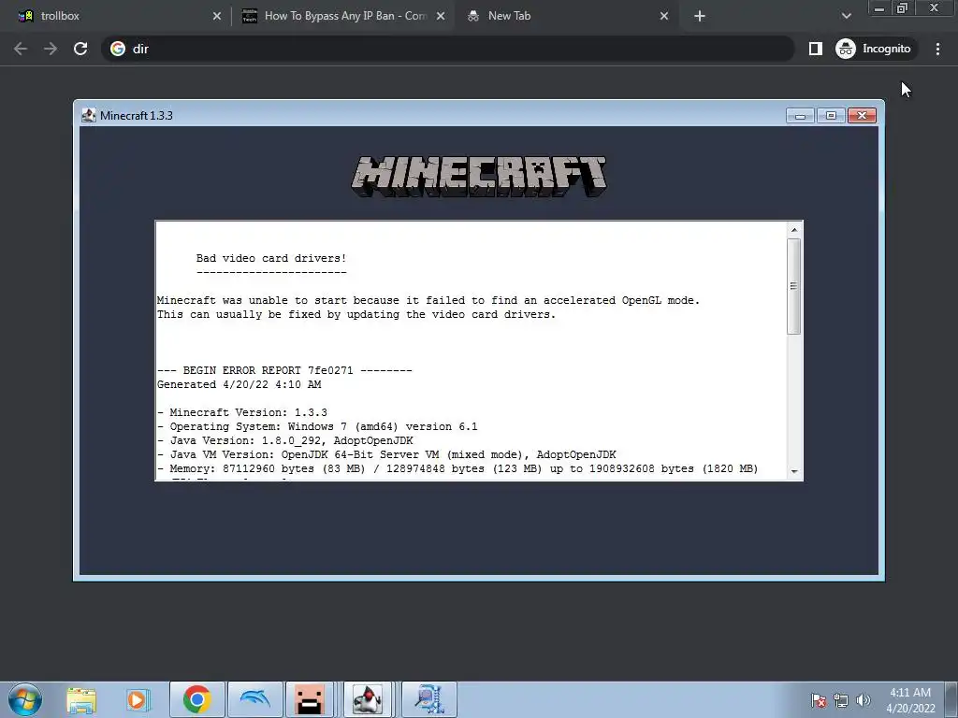
Task: Click 'Minecraft Version: 1.3.3' line
Action: pos(242,412)
